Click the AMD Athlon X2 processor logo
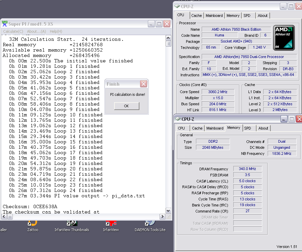This screenshot has width=302, height=252. [284, 38]
